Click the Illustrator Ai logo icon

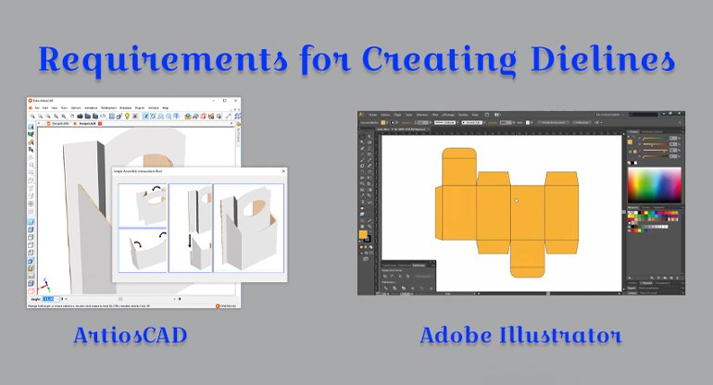click(361, 115)
